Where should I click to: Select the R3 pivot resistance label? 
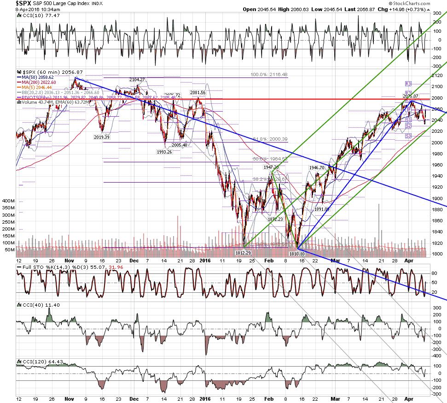tap(408, 83)
